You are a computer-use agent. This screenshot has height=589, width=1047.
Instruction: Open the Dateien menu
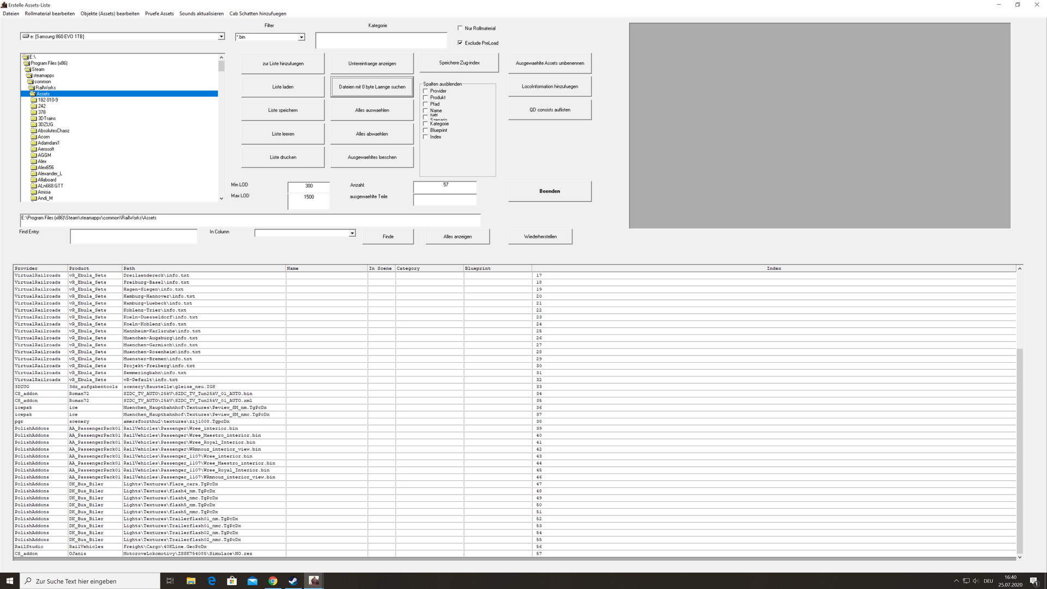click(11, 14)
